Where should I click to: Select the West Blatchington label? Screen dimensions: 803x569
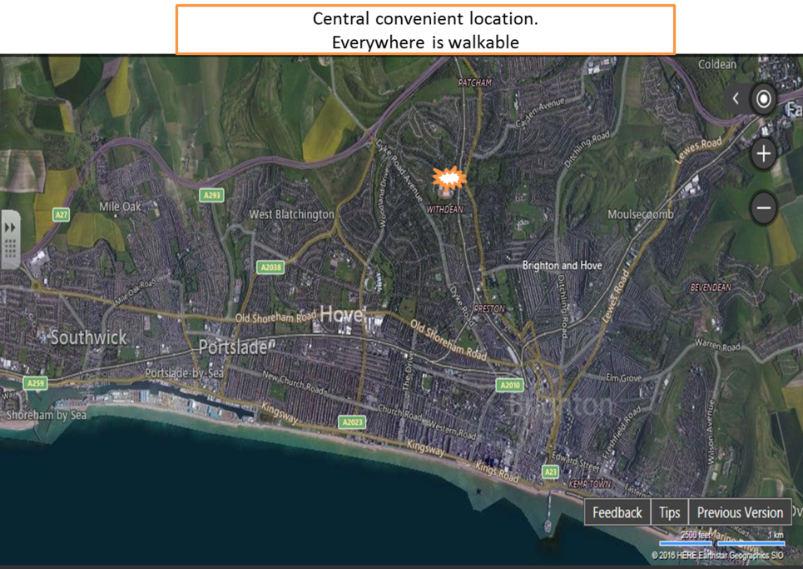pyautogui.click(x=291, y=214)
